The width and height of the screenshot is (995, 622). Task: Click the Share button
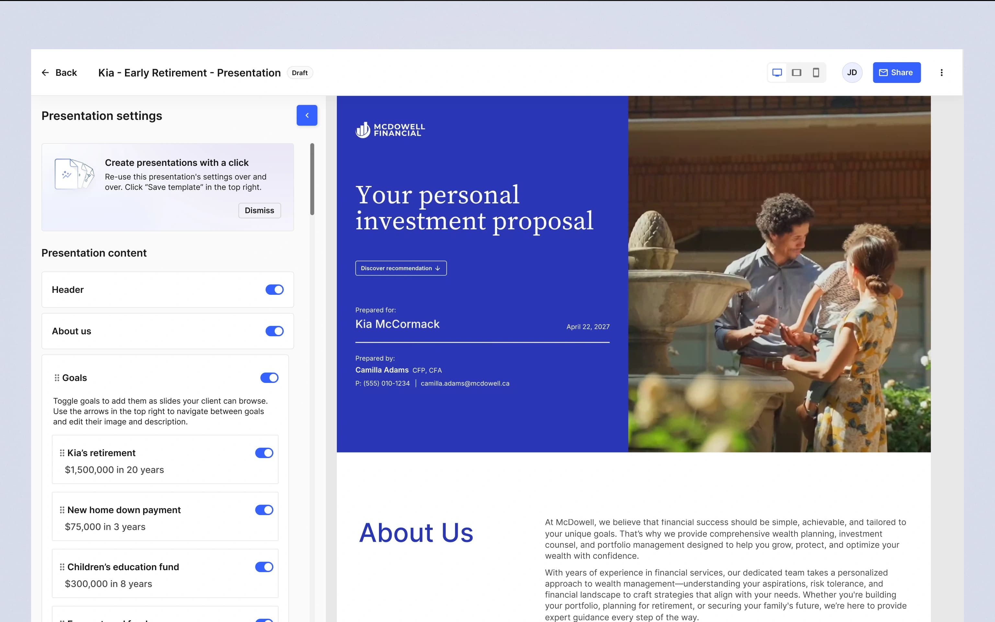coord(896,73)
